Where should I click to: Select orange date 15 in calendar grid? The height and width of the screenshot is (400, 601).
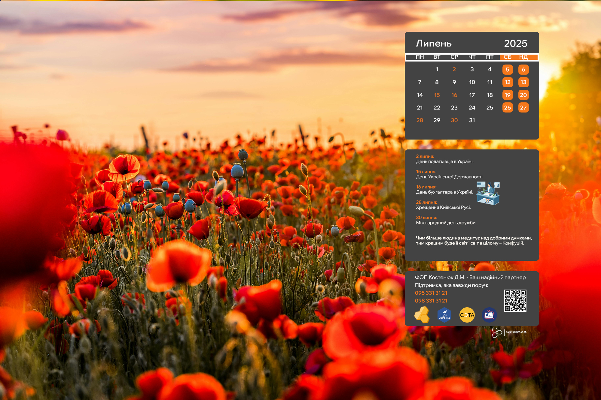pyautogui.click(x=437, y=95)
